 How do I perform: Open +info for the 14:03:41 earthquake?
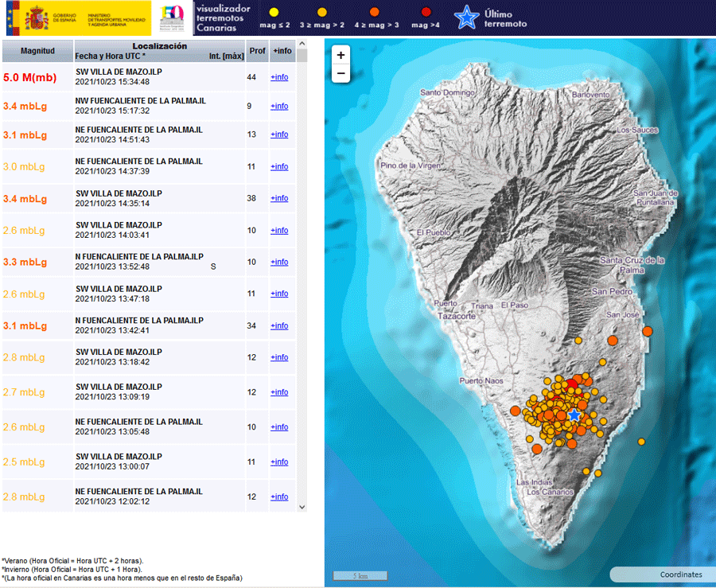pyautogui.click(x=279, y=231)
